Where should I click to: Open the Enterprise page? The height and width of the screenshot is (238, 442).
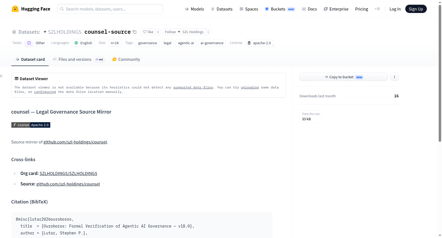(336, 9)
